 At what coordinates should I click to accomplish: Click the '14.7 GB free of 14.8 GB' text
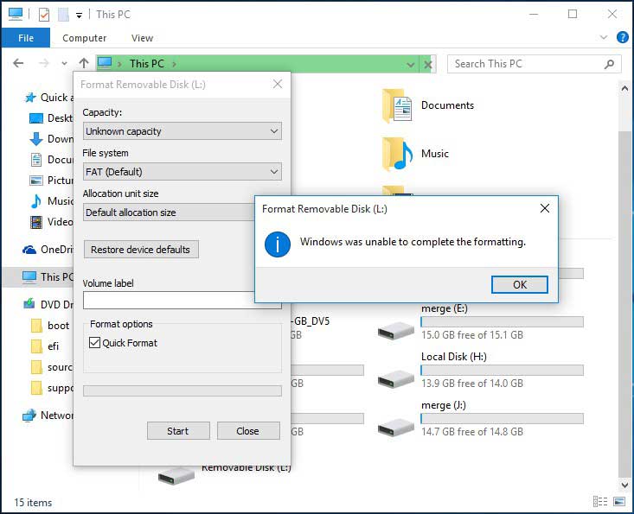point(472,432)
